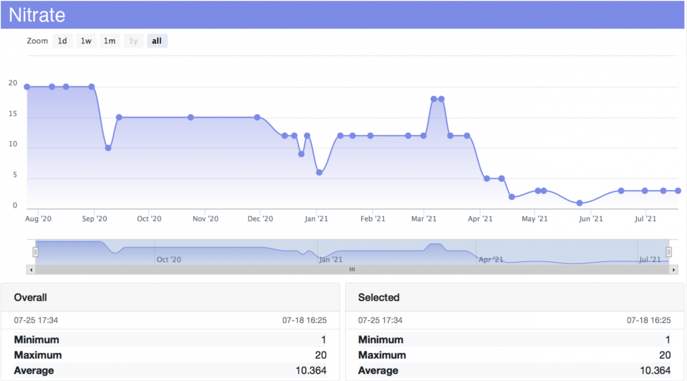
Task: Click the scrollbar right arrow button
Action: [674, 270]
